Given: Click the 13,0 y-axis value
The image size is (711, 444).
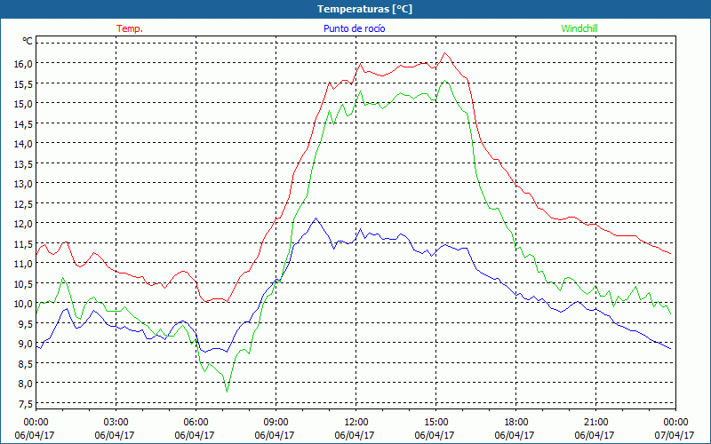Looking at the screenshot, I should pyautogui.click(x=24, y=184).
